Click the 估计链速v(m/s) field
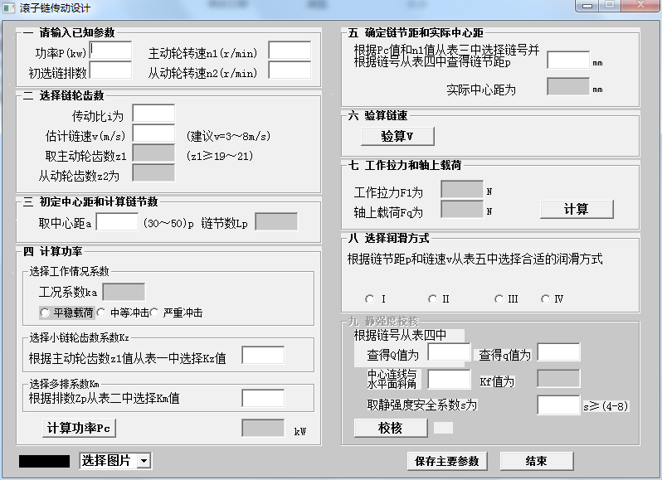The width and height of the screenshot is (662, 480). coord(153,133)
